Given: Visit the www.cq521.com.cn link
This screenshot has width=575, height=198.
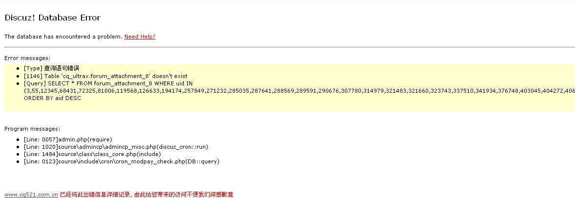Looking at the screenshot, I should tap(31, 195).
